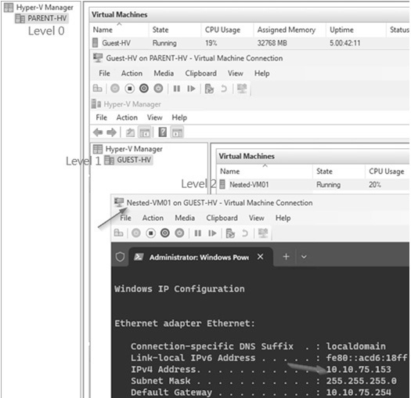Image resolution: width=411 pixels, height=398 pixels.
Task: Click Shut Down icon in Guest-HV toolbar
Action: point(144,89)
